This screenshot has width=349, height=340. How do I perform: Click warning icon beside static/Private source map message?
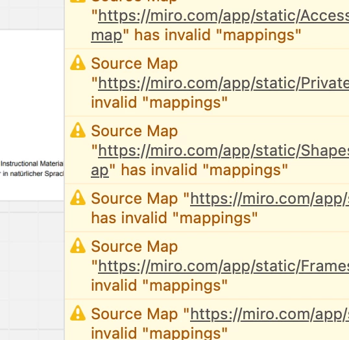point(78,63)
